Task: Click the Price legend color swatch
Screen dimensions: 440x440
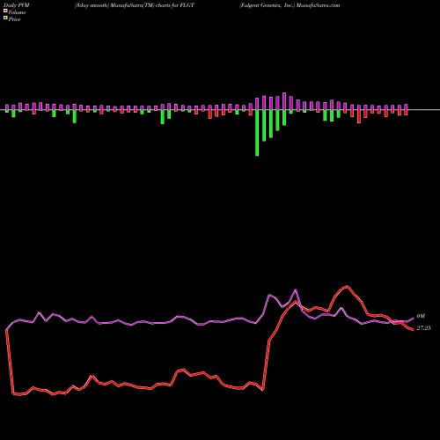Action: click(x=5, y=18)
